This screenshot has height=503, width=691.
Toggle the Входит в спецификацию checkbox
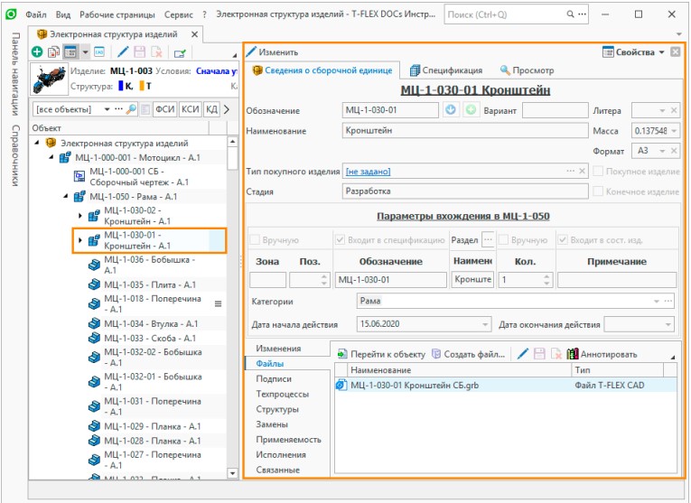[340, 240]
